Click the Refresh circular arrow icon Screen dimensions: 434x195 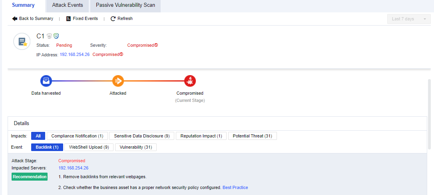pyautogui.click(x=113, y=19)
